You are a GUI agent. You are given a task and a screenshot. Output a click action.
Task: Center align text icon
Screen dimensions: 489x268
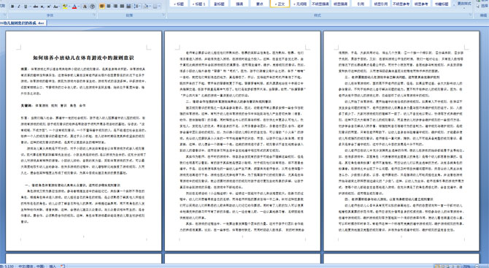[x=109, y=7]
